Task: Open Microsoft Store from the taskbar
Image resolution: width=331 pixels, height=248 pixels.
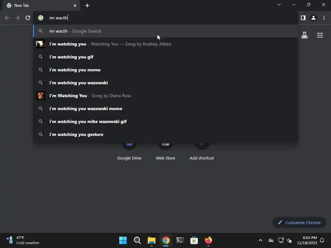Action: click(194, 240)
